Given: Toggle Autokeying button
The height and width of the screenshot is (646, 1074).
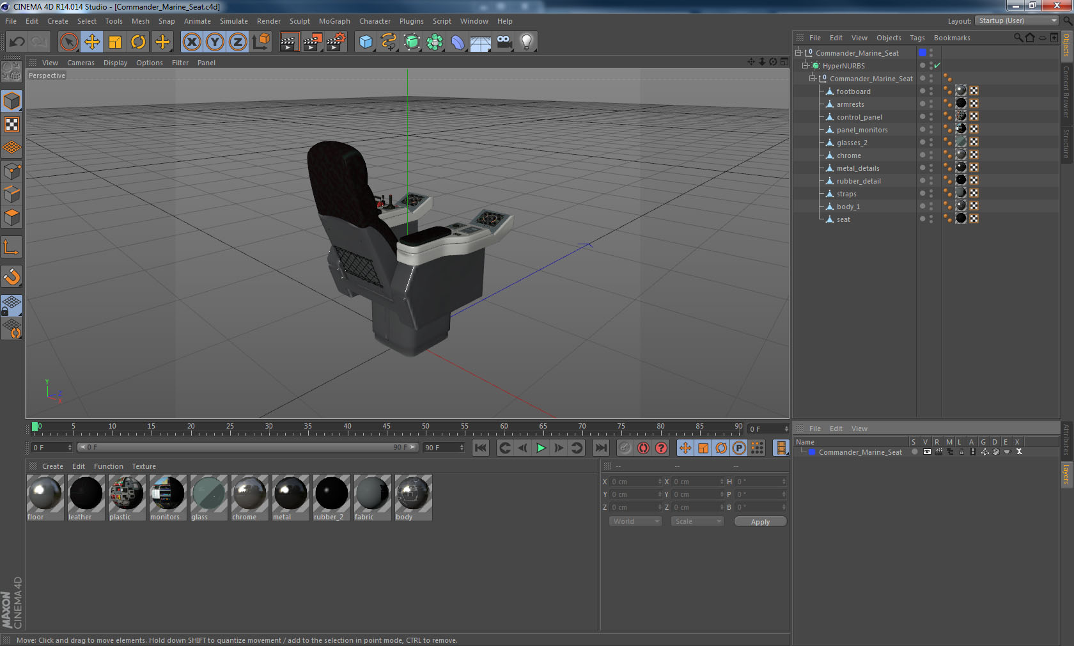Looking at the screenshot, I should (x=643, y=448).
